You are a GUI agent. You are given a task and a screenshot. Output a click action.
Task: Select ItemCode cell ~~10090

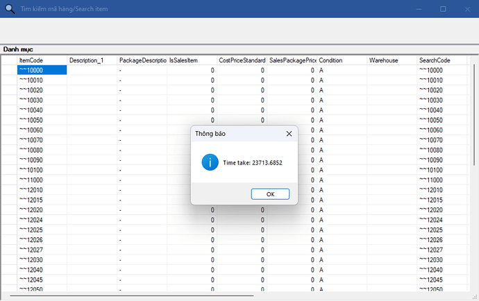pyautogui.click(x=42, y=160)
